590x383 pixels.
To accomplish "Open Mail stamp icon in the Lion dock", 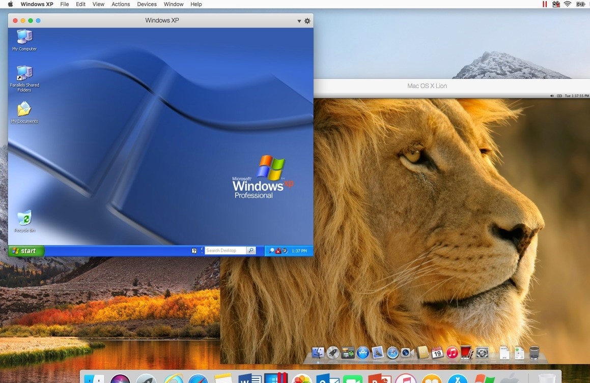I will (377, 352).
